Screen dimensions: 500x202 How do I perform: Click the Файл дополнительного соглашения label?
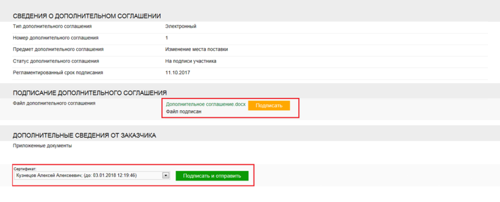pyautogui.click(x=54, y=103)
